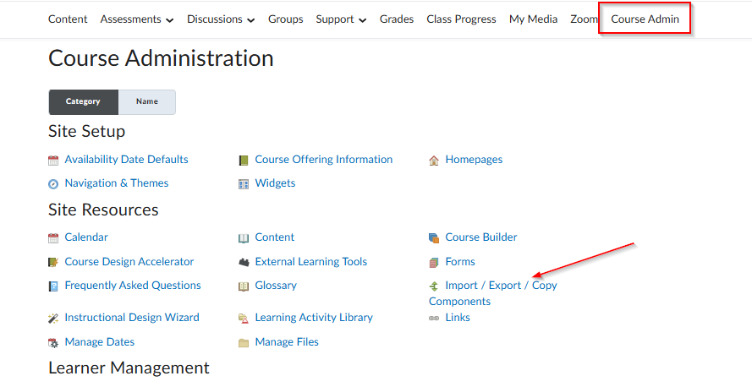Click the Availability Date Defaults calendar icon
This screenshot has height=387, width=752.
coord(53,160)
